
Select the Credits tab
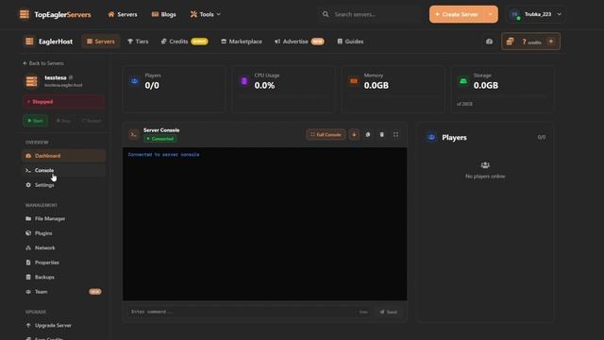184,42
